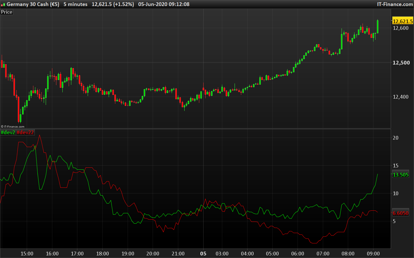The width and height of the screenshot is (414, 258).
Task: Click the 15:00 time axis label
Action: click(x=27, y=254)
